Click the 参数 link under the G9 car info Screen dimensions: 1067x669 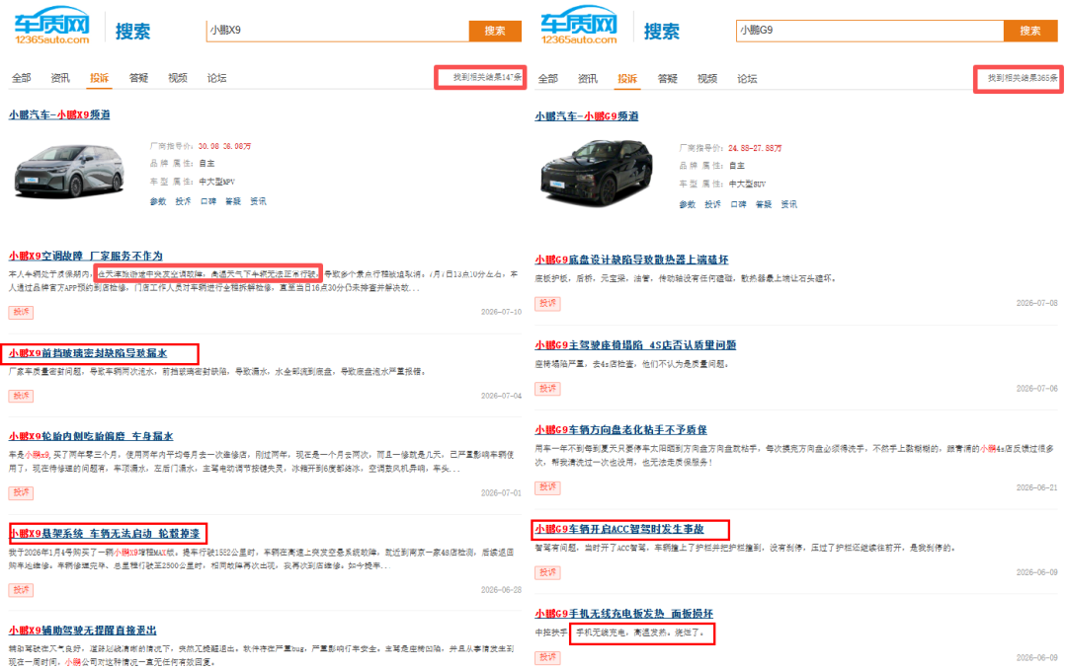pyautogui.click(x=688, y=204)
